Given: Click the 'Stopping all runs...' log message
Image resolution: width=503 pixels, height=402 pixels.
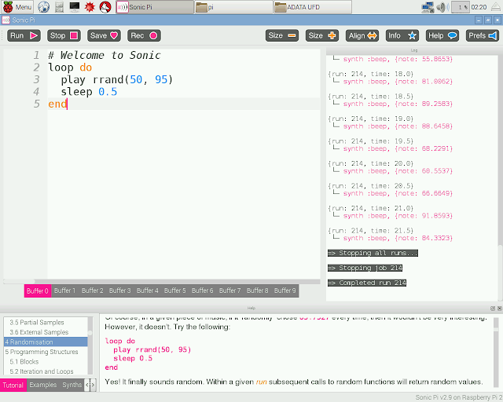Looking at the screenshot, I should click(x=373, y=253).
